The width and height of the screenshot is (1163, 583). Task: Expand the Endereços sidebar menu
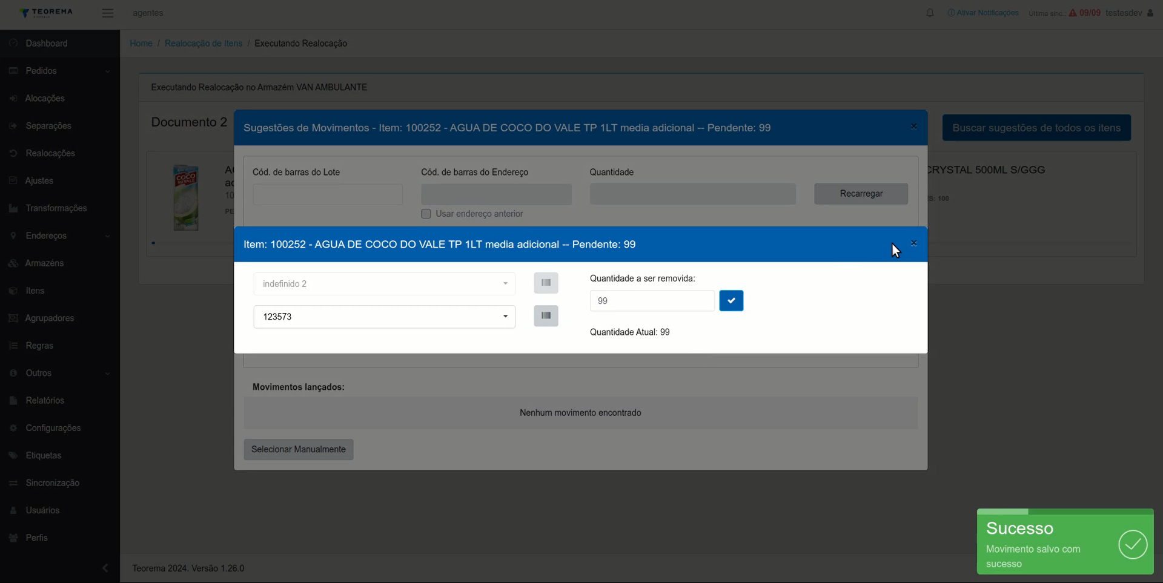pyautogui.click(x=60, y=236)
